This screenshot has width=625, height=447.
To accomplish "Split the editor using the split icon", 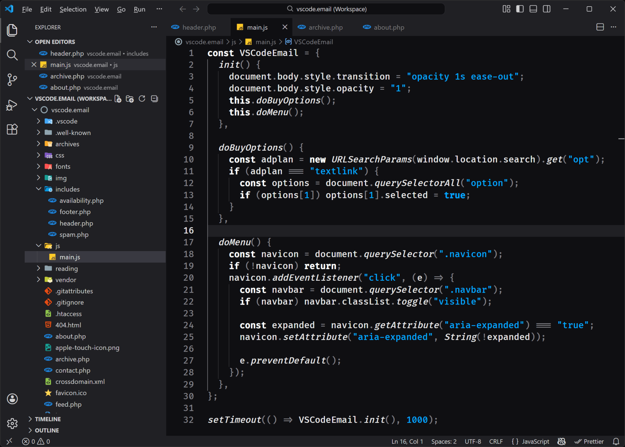I will 600,27.
